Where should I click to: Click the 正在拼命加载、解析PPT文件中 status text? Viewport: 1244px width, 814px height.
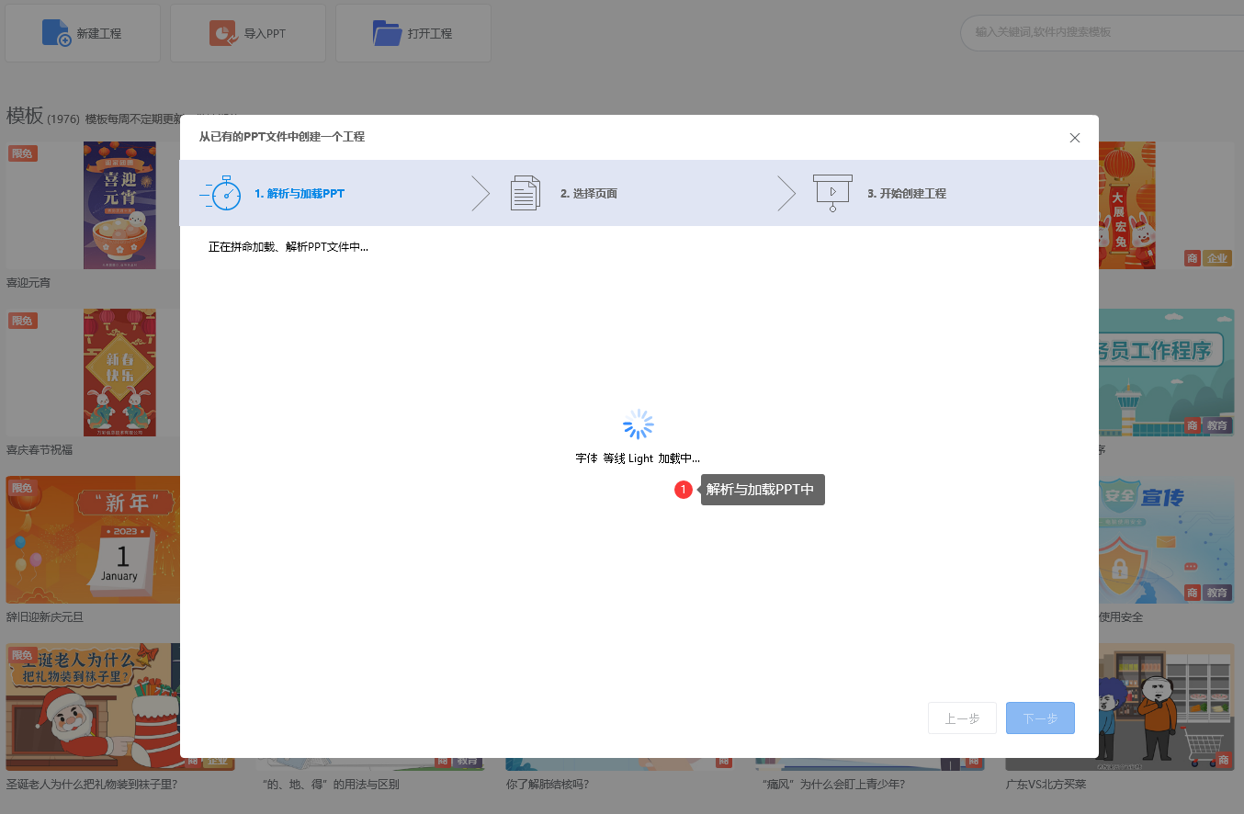[288, 247]
